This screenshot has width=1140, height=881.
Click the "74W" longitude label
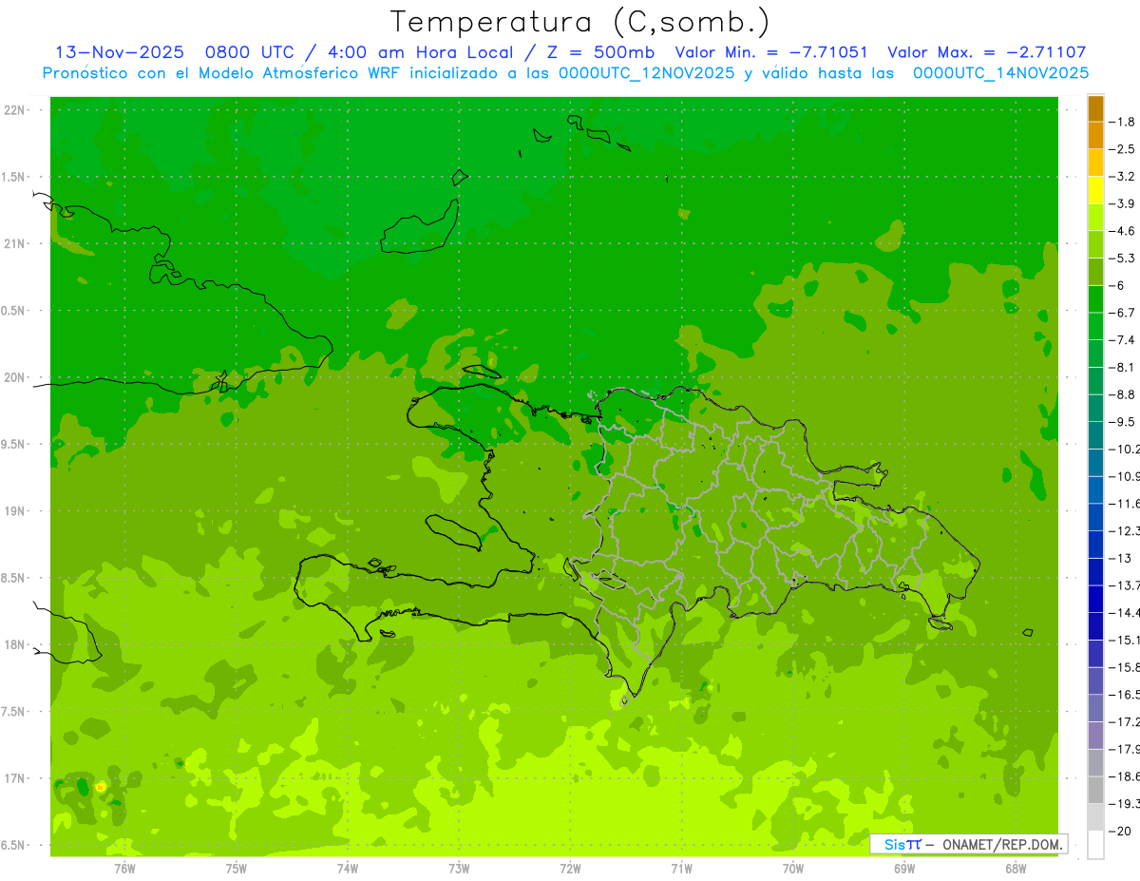pos(348,868)
